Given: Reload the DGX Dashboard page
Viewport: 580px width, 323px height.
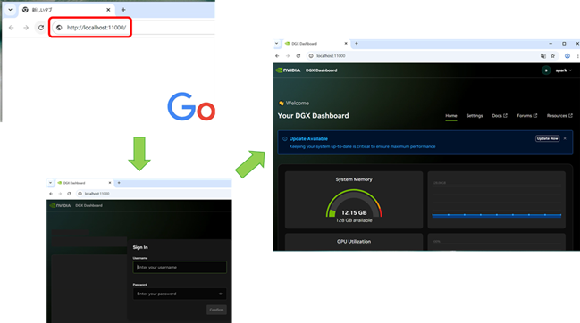Looking at the screenshot, I should click(298, 56).
